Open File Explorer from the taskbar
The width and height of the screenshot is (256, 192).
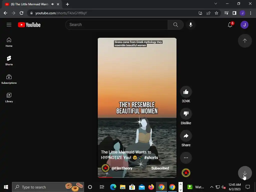[122, 187]
